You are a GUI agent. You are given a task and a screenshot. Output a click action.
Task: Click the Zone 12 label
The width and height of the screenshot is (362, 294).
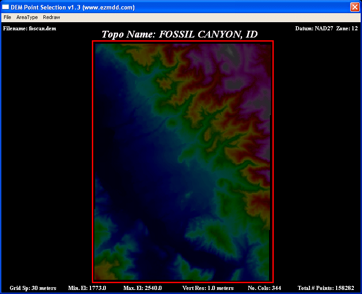pos(347,28)
